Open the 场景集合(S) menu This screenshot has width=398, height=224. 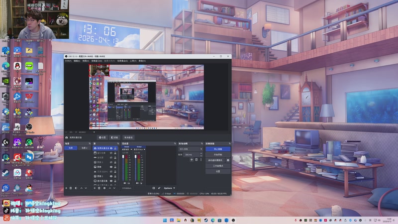tap(122, 61)
